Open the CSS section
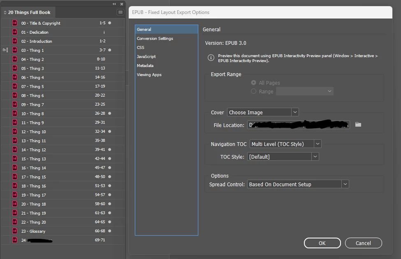401x259 pixels. tap(167, 48)
